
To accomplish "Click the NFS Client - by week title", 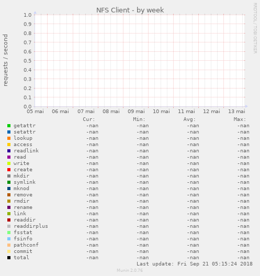I will (130, 10).
